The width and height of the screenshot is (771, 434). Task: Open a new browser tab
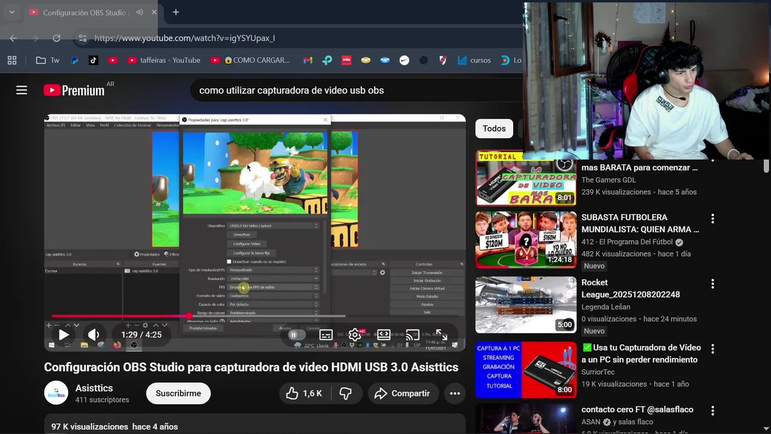click(x=176, y=12)
